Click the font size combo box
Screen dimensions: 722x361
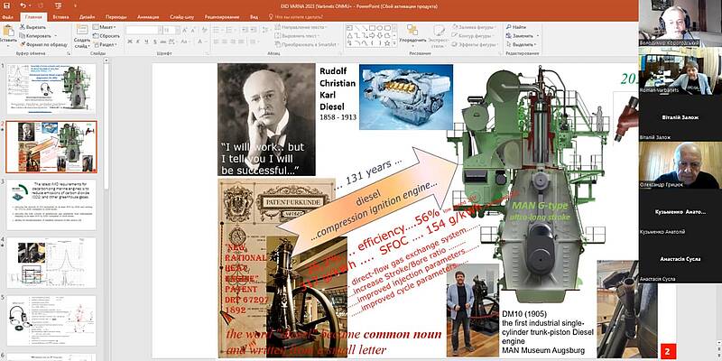tap(171, 31)
